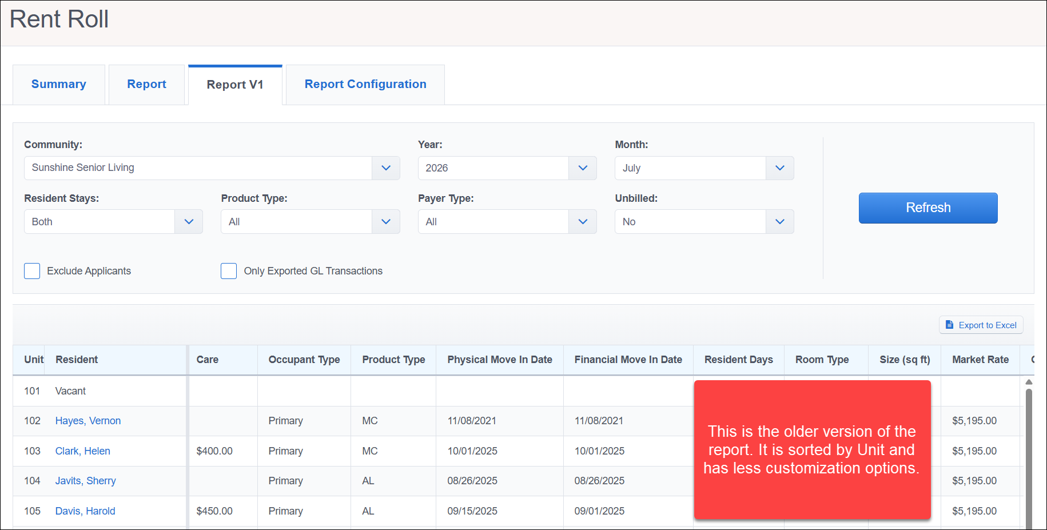The image size is (1047, 530).
Task: Enable Only Exported GL Transactions checkbox
Action: (x=229, y=271)
